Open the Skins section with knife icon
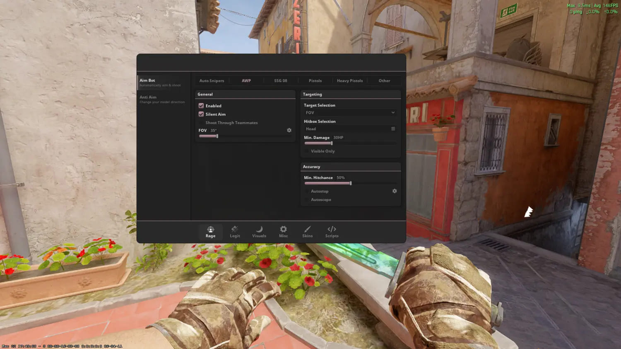Image resolution: width=621 pixels, height=349 pixels. (x=308, y=232)
